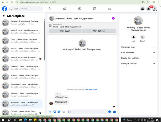The height and width of the screenshot is (122, 161).
Task: Open Timia's conversation
Action: pyautogui.click(x=22, y=41)
